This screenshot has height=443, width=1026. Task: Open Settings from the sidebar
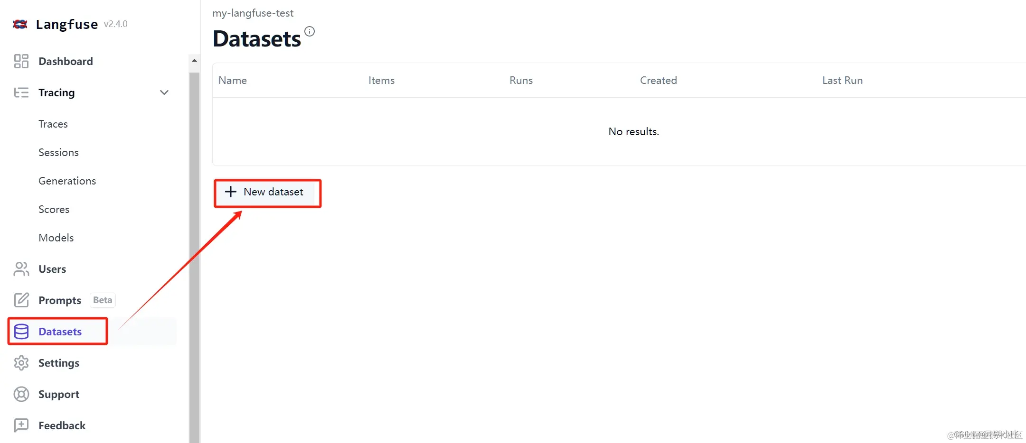click(x=59, y=363)
